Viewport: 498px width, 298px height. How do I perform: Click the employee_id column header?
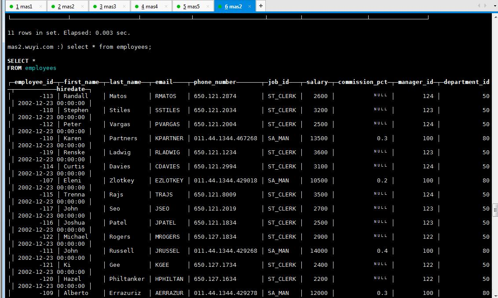pyautogui.click(x=34, y=82)
